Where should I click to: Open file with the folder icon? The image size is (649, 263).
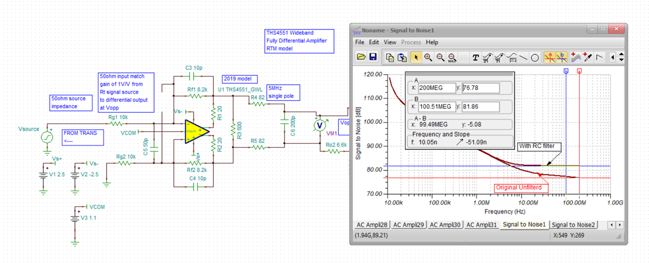pos(361,57)
